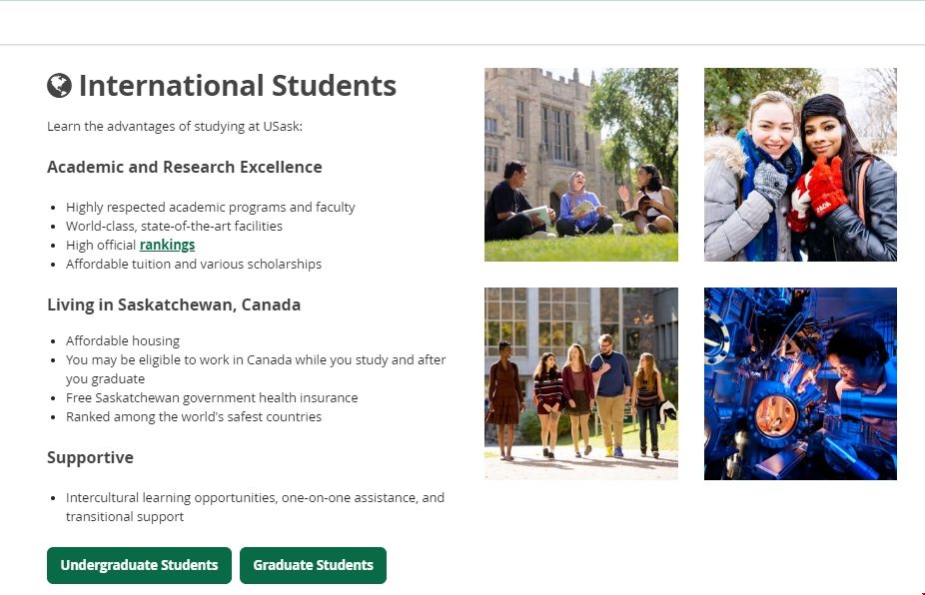Click photo of two women in winter scarves
This screenshot has height=595, width=925.
tap(800, 165)
